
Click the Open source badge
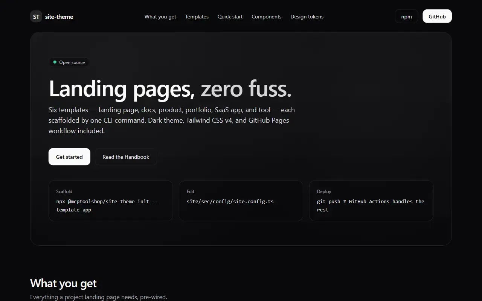click(69, 62)
